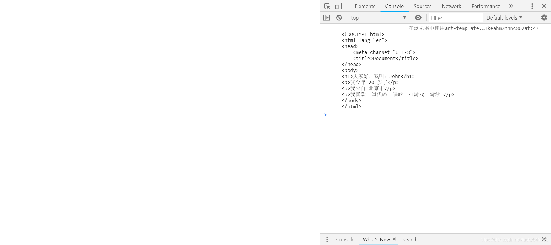Close the bottom drawer
Image resolution: width=551 pixels, height=245 pixels.
click(x=544, y=239)
